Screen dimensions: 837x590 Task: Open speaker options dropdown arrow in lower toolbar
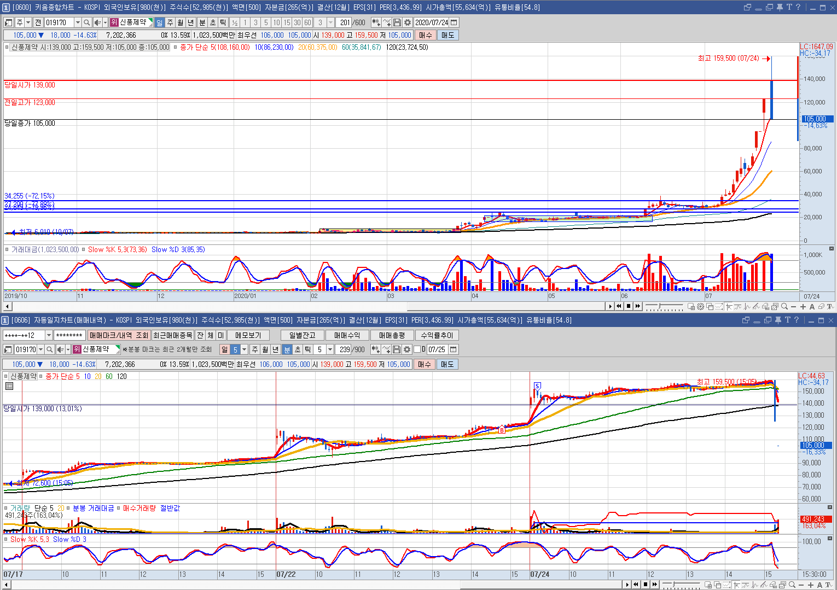coord(68,349)
